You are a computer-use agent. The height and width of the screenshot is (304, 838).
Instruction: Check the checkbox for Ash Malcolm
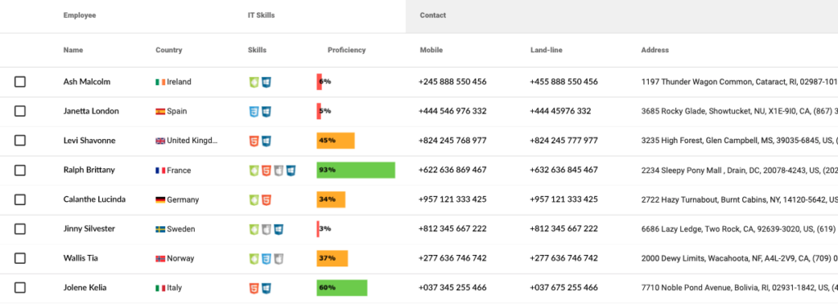click(x=20, y=82)
